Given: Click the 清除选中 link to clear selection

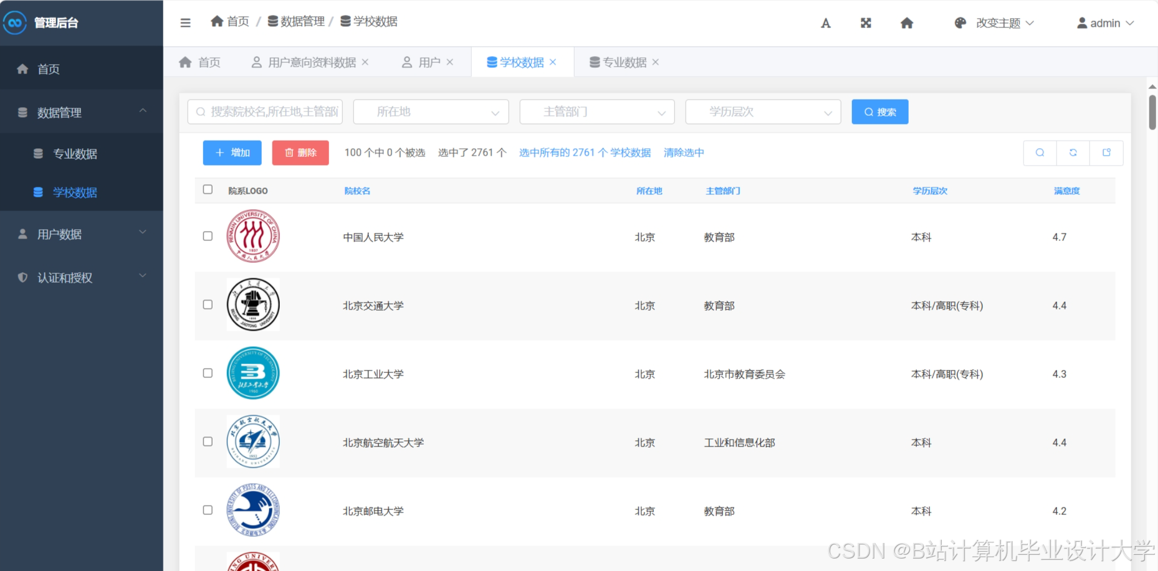Looking at the screenshot, I should (683, 153).
